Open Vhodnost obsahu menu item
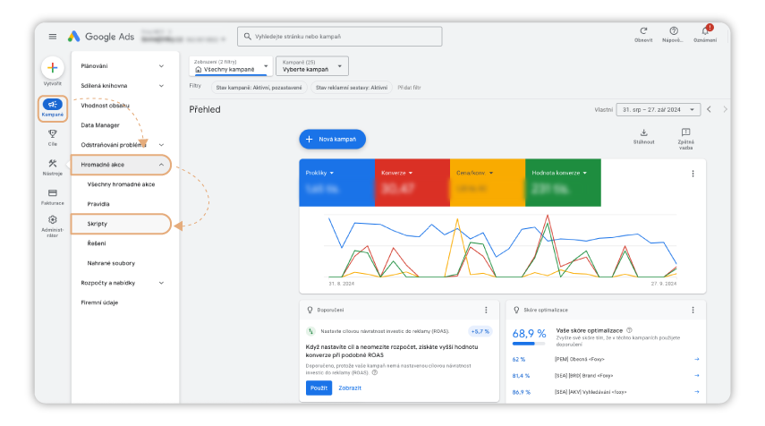Viewport: 765px width, 426px height. tap(105, 106)
